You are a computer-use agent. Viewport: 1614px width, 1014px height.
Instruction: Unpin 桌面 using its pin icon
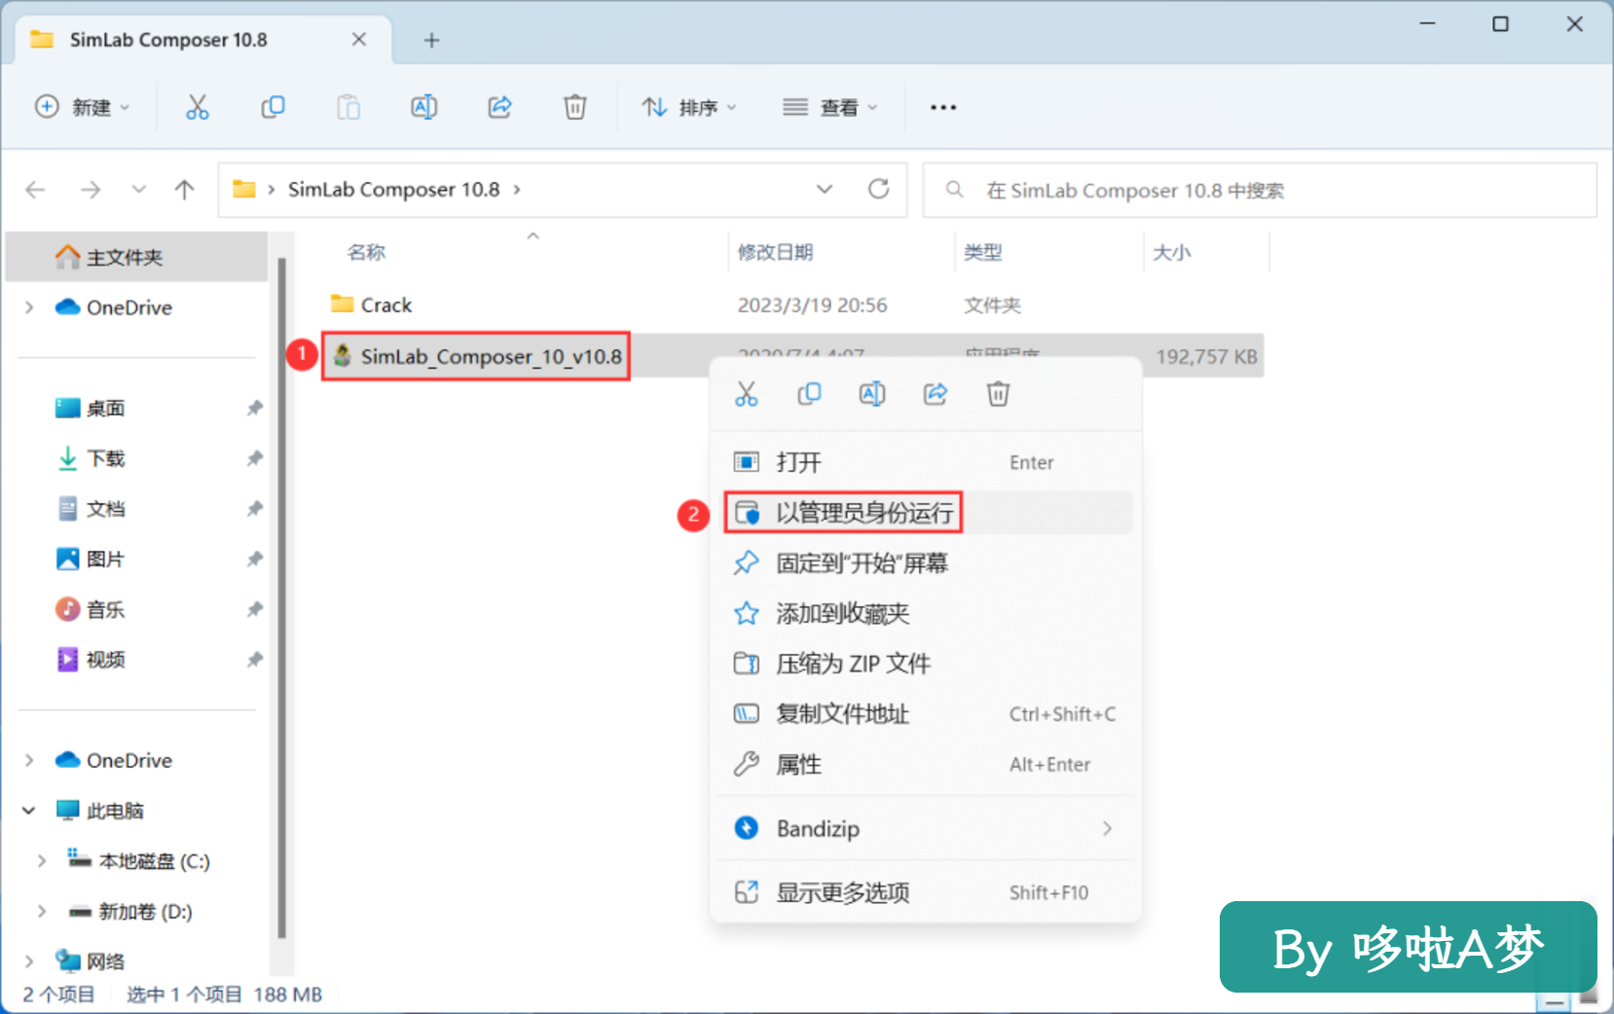coord(254,408)
